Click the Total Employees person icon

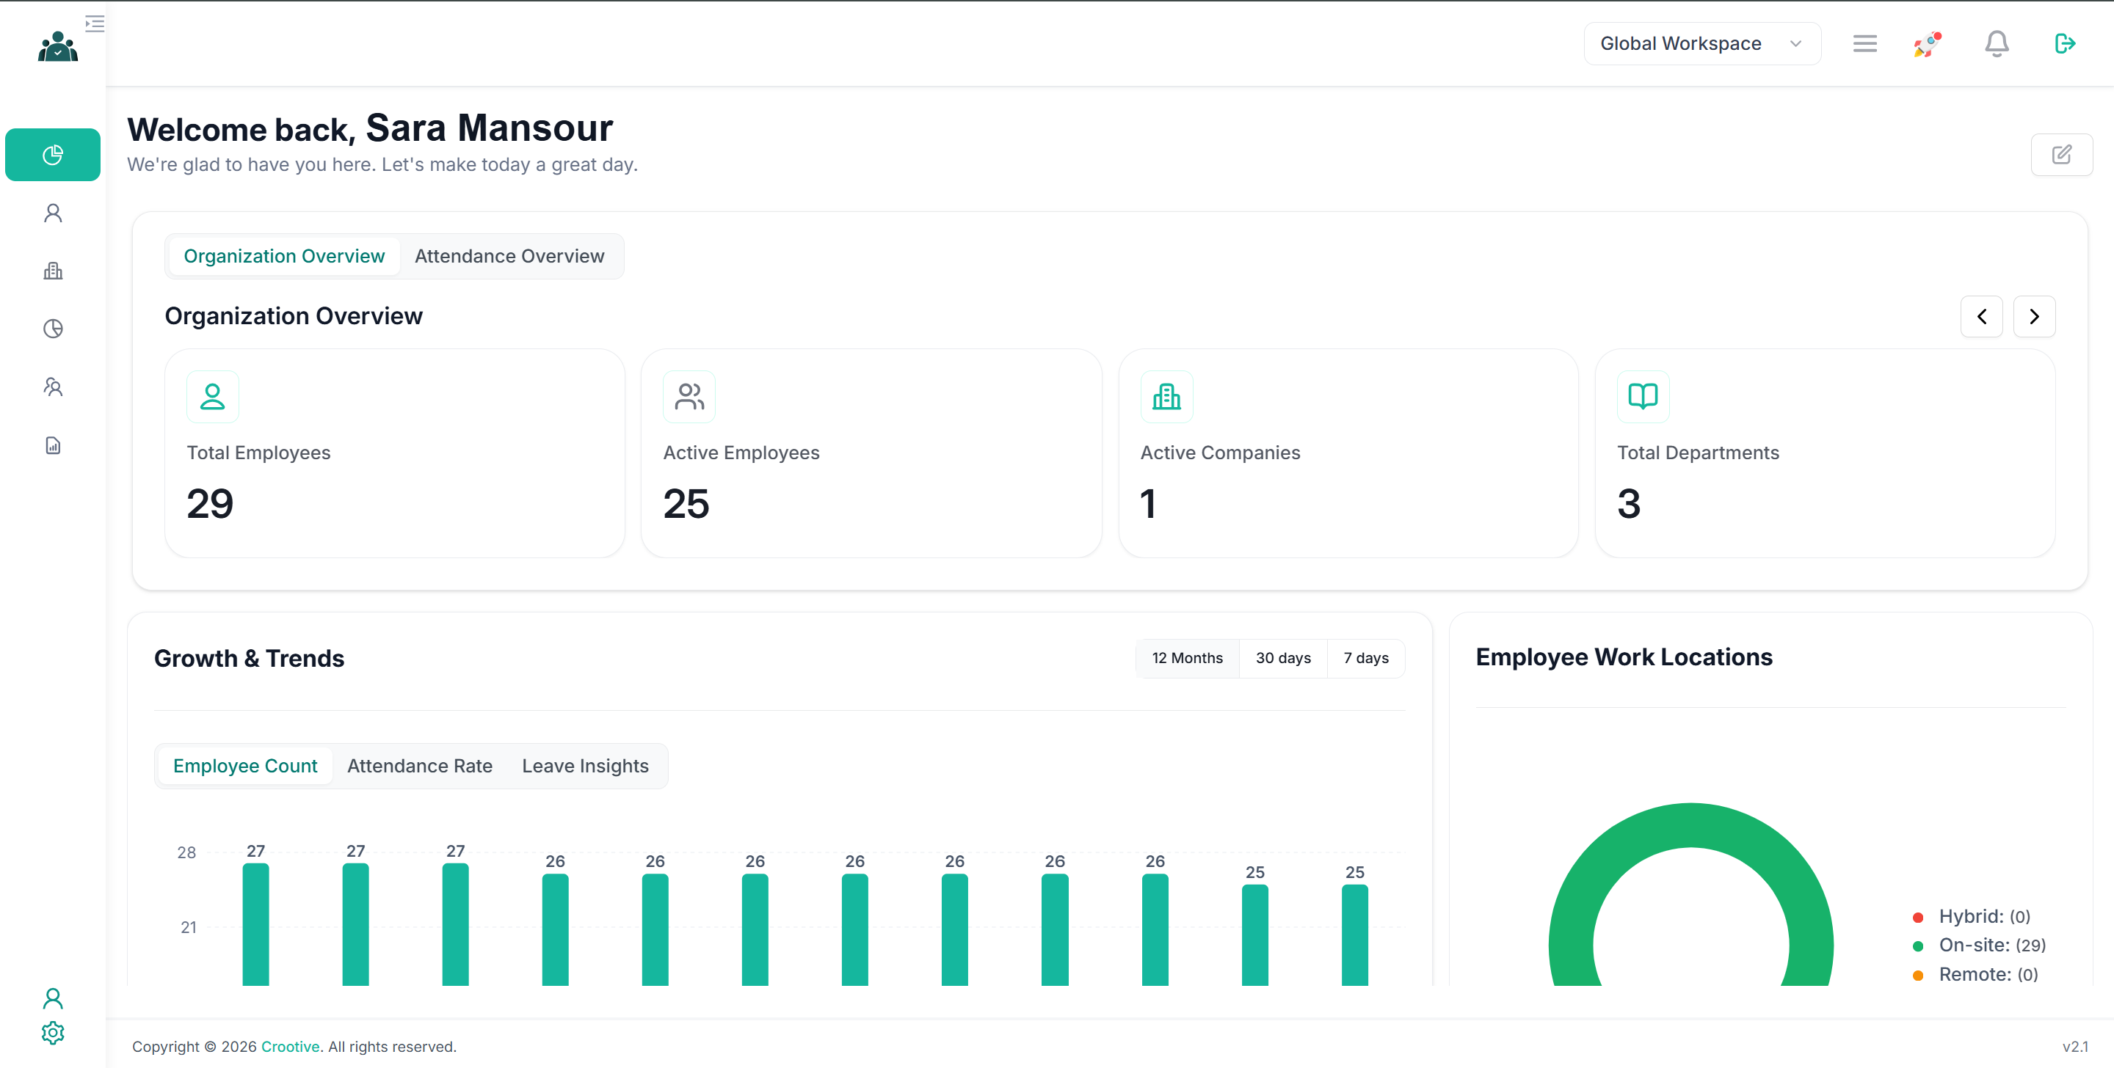click(x=213, y=397)
